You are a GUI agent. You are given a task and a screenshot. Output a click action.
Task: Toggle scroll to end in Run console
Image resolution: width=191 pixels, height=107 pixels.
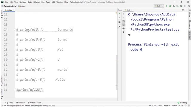pos(124,25)
